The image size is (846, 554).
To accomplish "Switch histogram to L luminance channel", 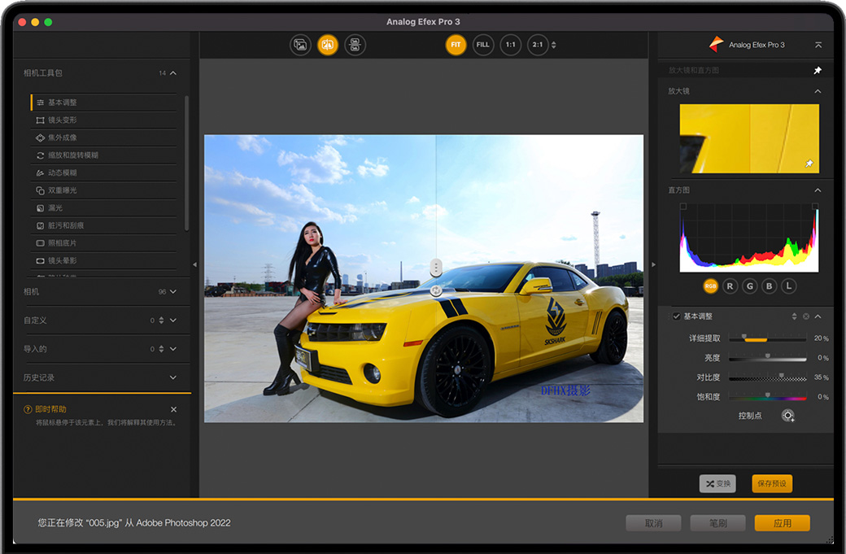I will click(788, 286).
